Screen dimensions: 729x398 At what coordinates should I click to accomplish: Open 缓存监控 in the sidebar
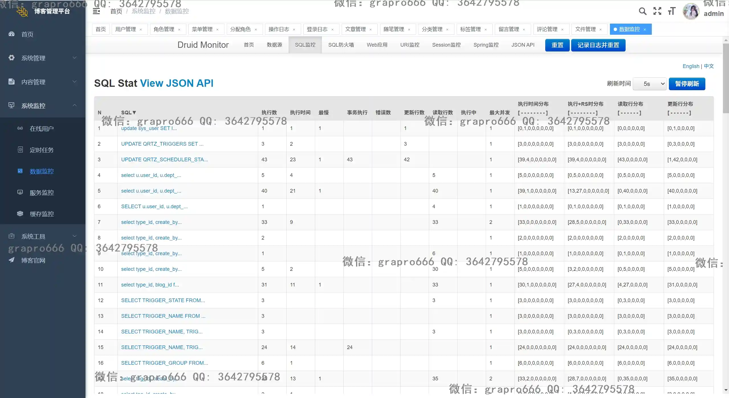(42, 214)
